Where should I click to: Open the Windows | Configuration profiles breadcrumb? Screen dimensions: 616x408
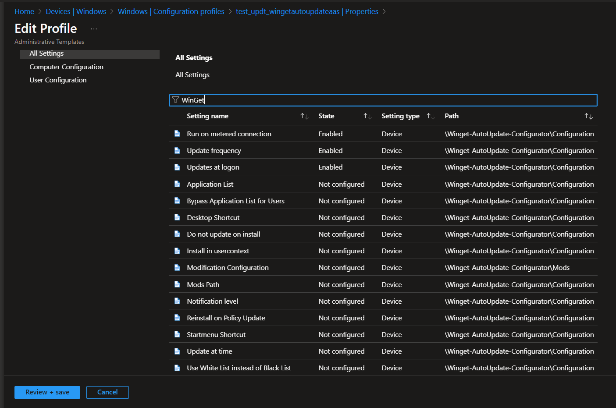(x=171, y=11)
